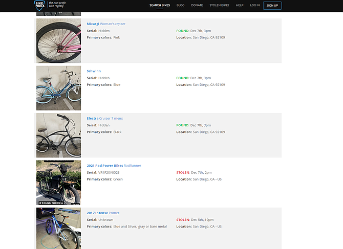
Task: Click the Bike Index logo
Action: click(x=50, y=5)
